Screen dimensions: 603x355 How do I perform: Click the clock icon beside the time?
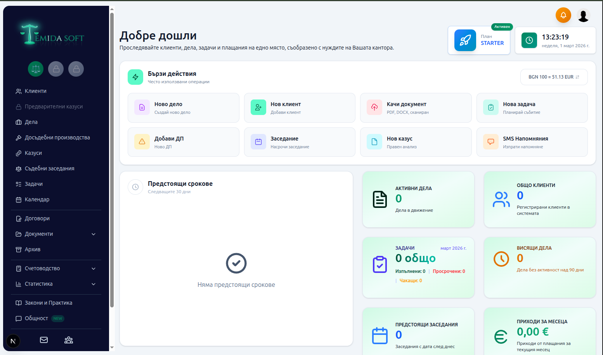click(529, 40)
